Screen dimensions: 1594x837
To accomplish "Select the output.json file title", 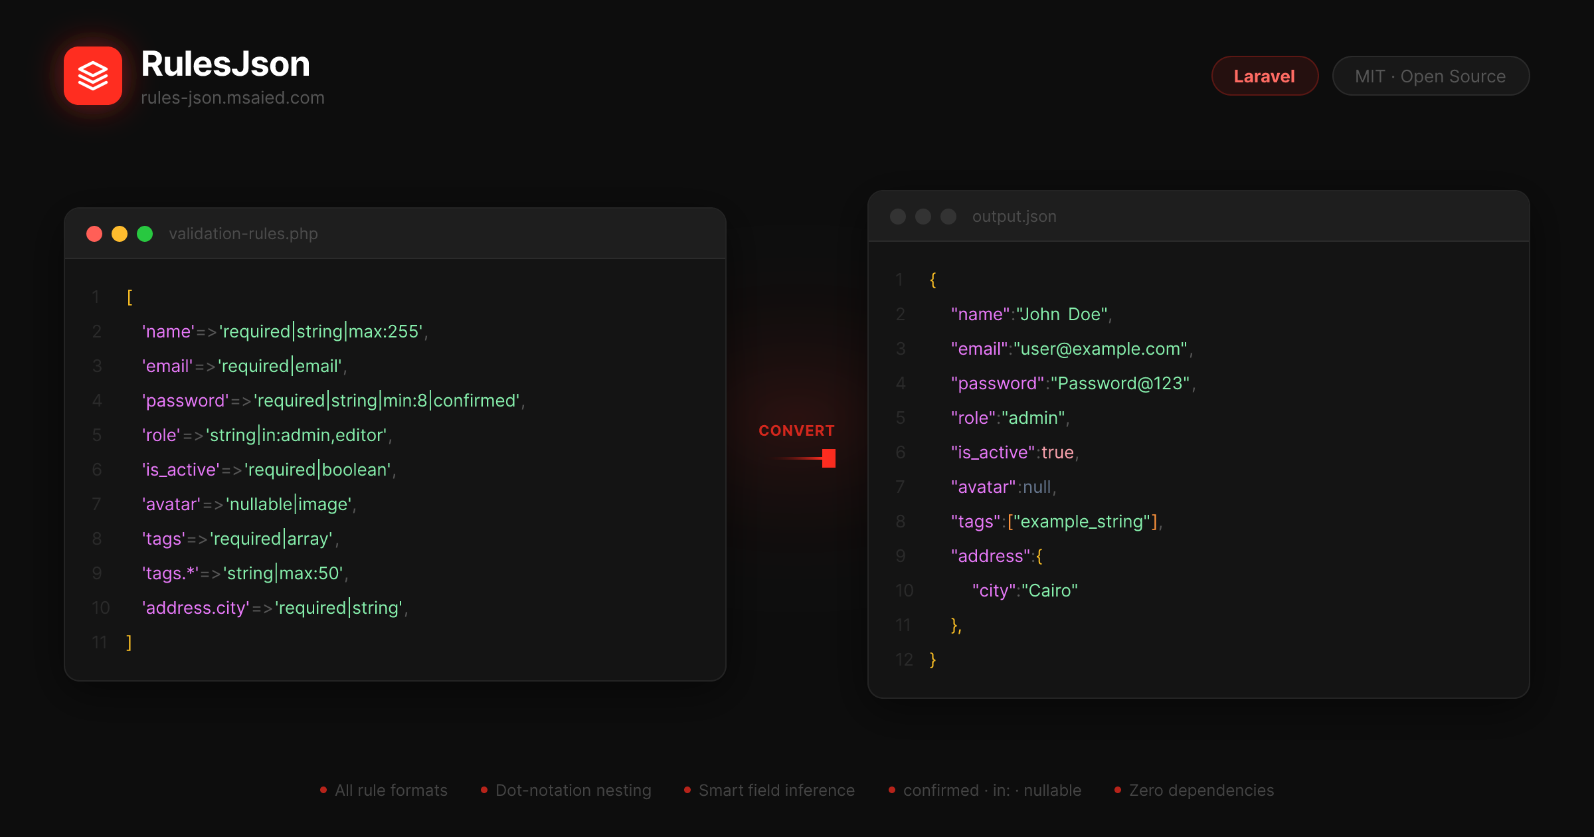I will tap(1014, 217).
